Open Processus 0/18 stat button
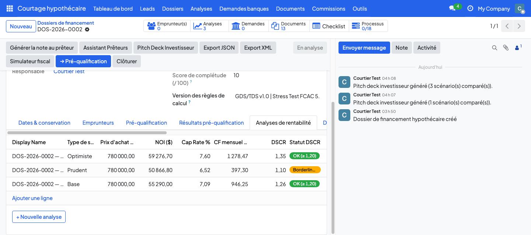Screen dimensions: 531x235 click(x=368, y=26)
